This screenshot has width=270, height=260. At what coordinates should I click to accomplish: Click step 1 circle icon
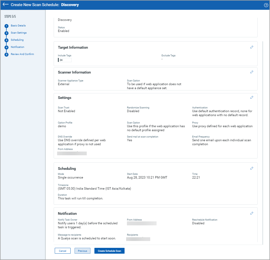point(7,26)
